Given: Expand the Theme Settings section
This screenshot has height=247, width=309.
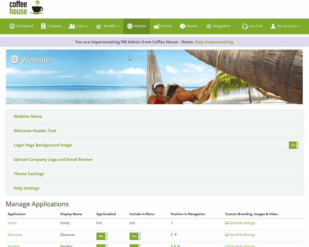Looking at the screenshot, I should coord(29,174).
